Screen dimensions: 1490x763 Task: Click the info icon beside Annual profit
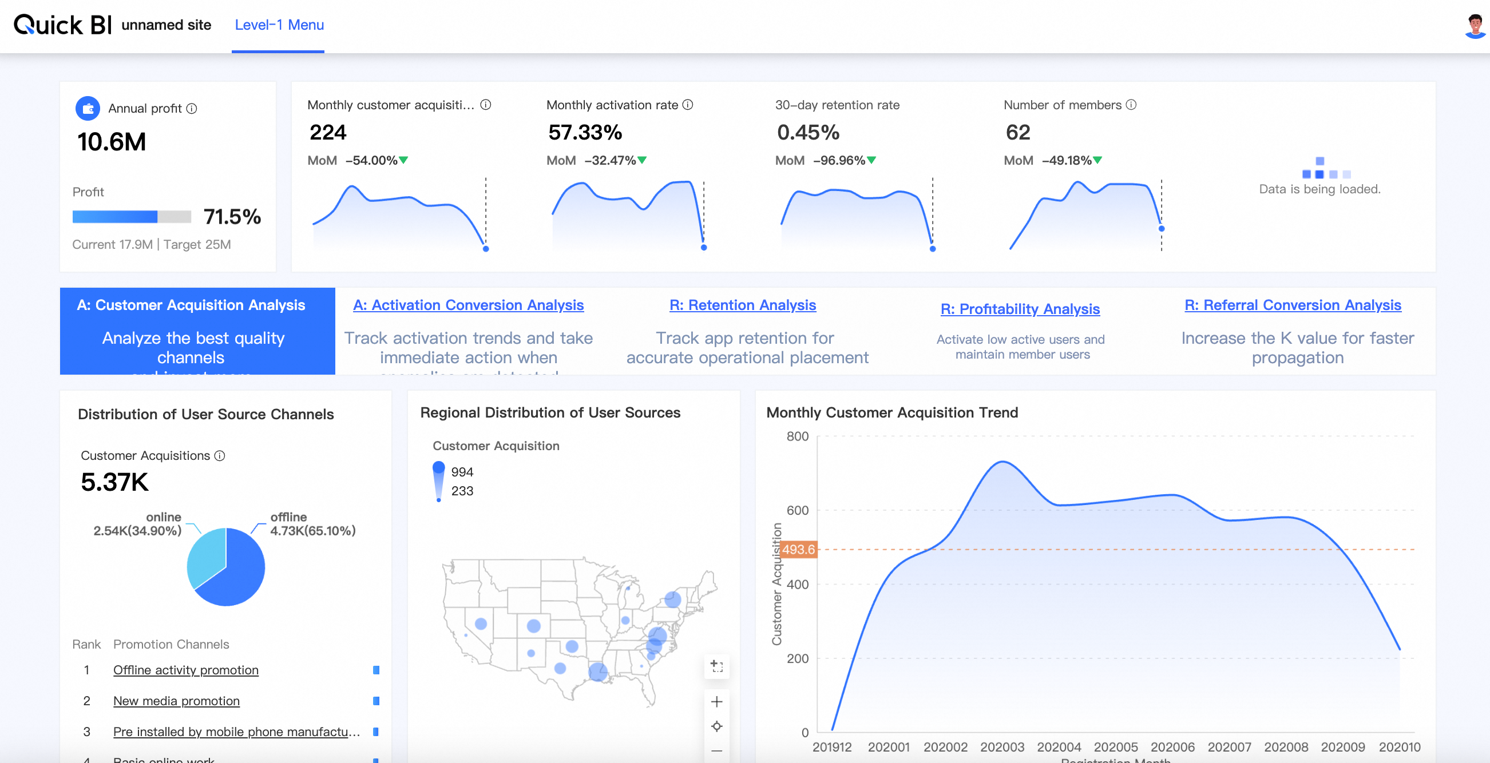click(x=192, y=109)
